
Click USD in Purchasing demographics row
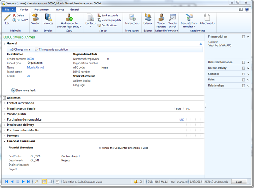click(x=182, y=120)
